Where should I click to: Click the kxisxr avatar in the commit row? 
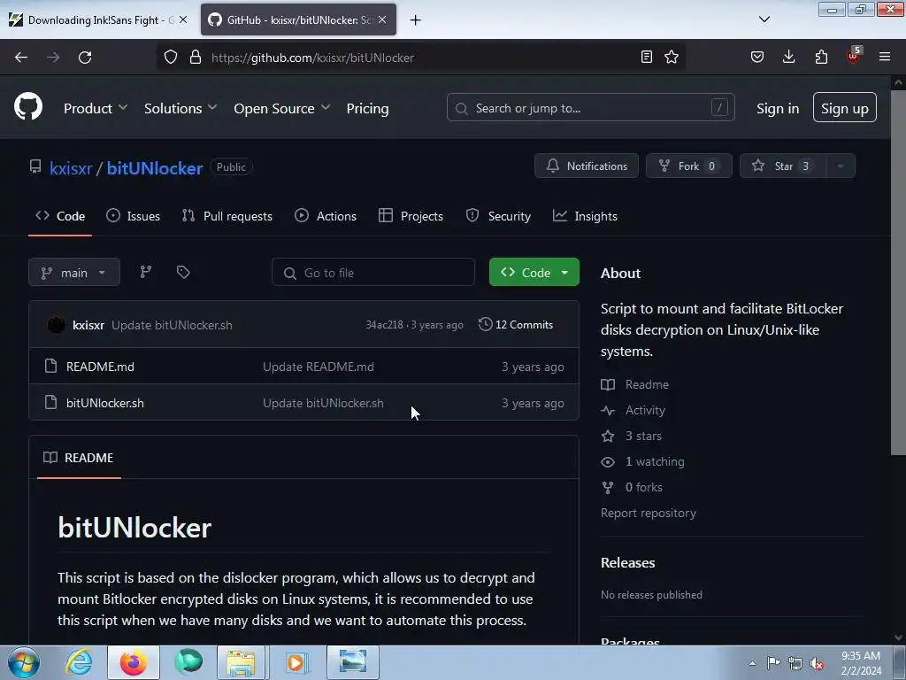point(56,325)
